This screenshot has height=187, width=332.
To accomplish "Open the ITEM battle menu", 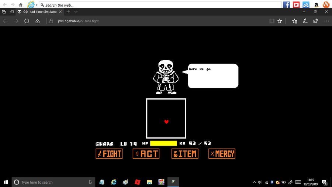I will click(x=185, y=154).
